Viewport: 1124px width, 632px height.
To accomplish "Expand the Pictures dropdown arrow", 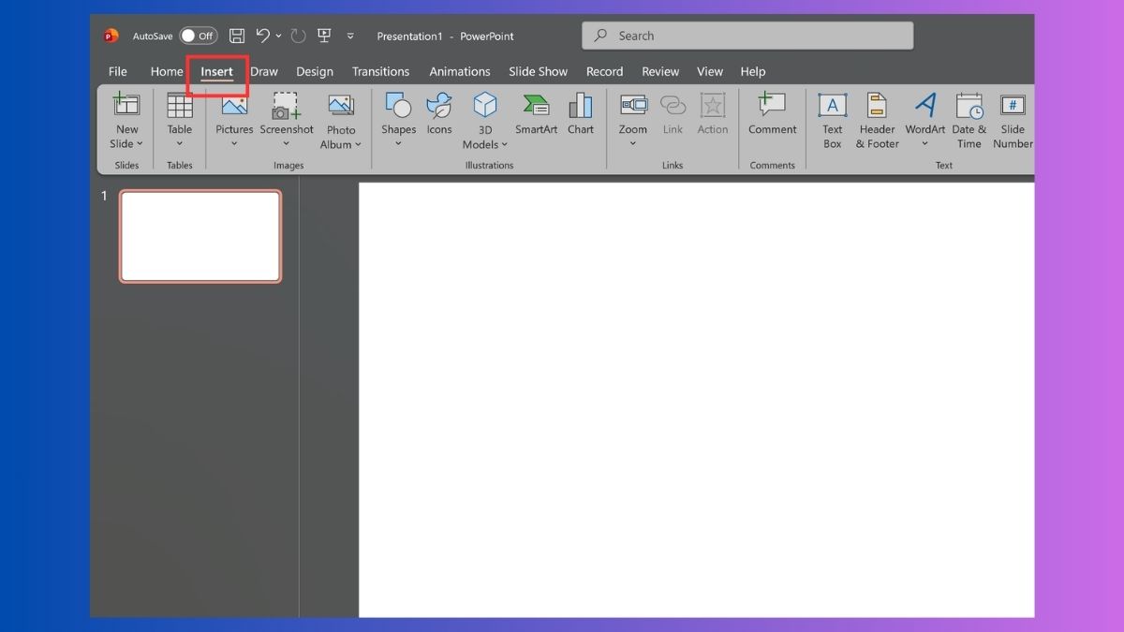I will (234, 144).
